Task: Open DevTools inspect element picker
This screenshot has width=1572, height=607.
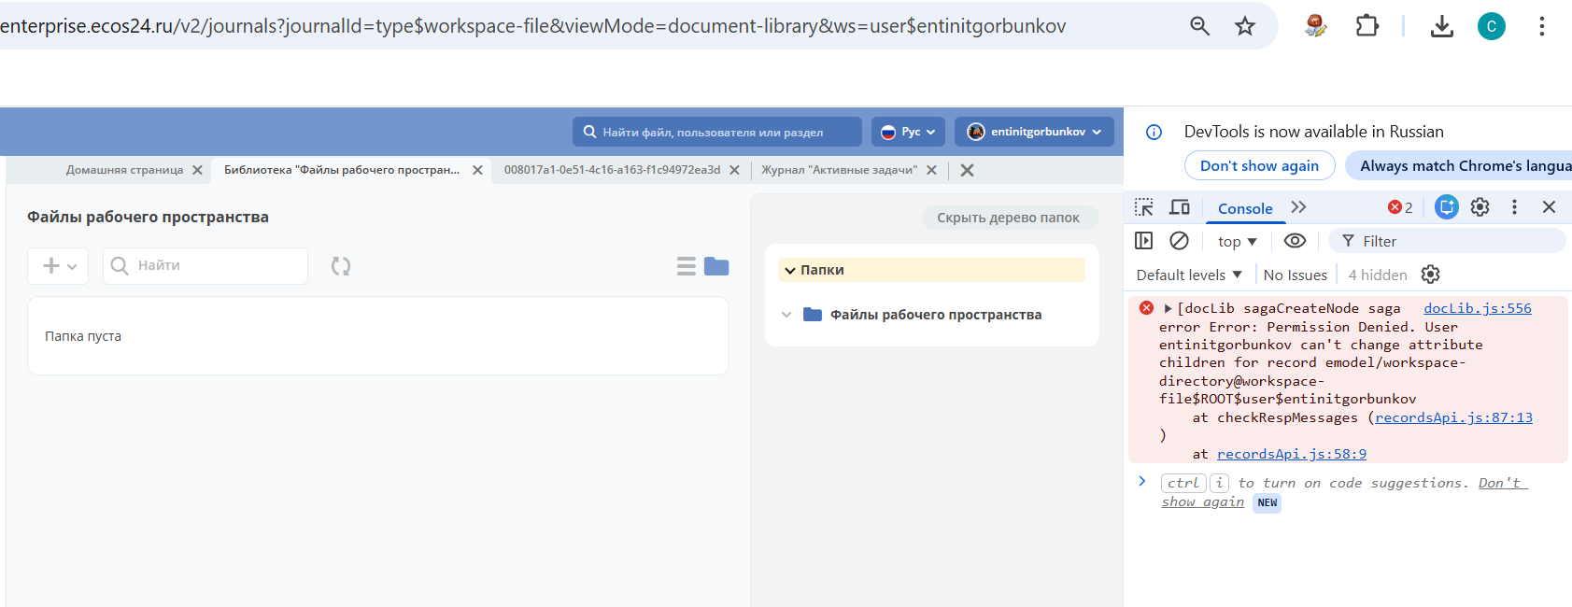Action: tap(1143, 207)
